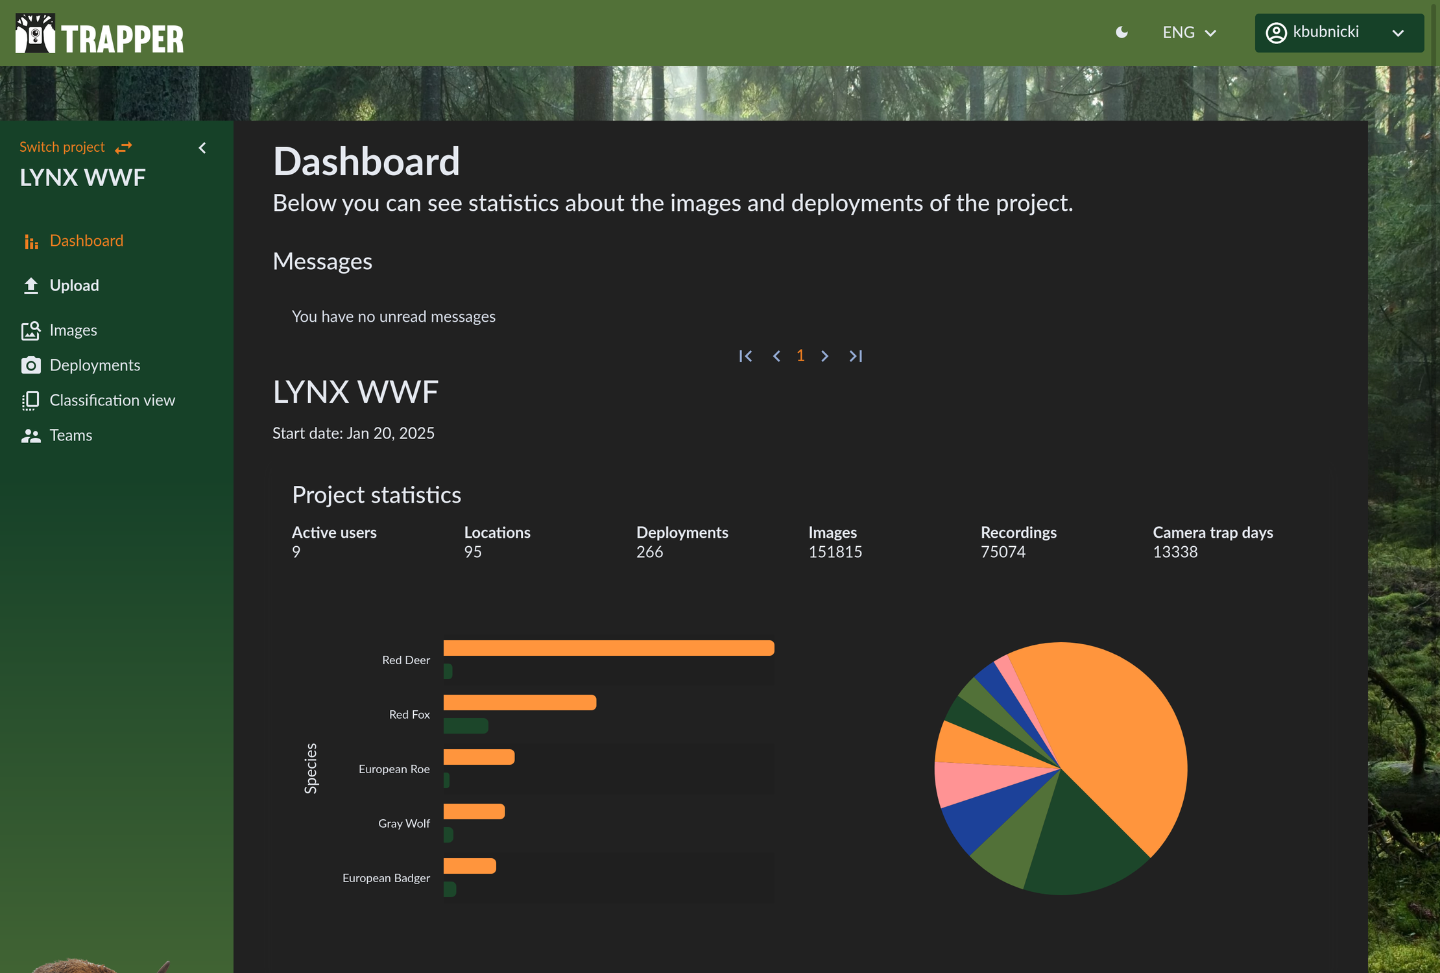Click the Red Deer orange bar
The width and height of the screenshot is (1440, 973).
[609, 648]
